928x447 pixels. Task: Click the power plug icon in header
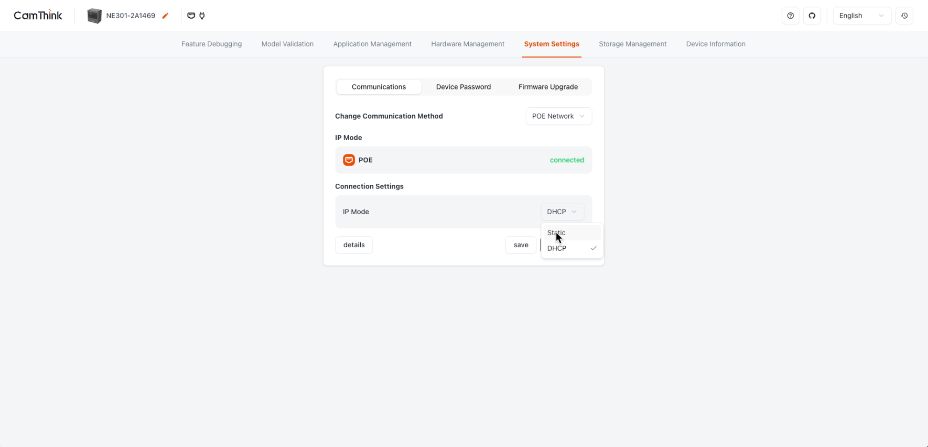pos(202,15)
